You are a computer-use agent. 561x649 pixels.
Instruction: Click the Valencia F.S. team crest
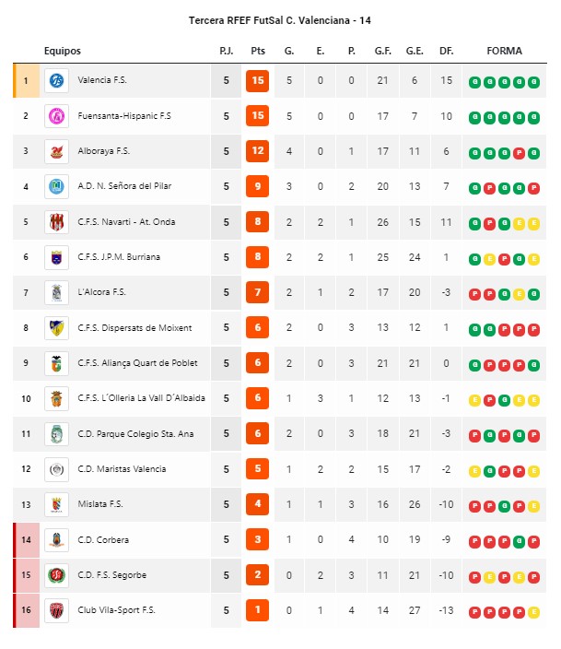[57, 80]
